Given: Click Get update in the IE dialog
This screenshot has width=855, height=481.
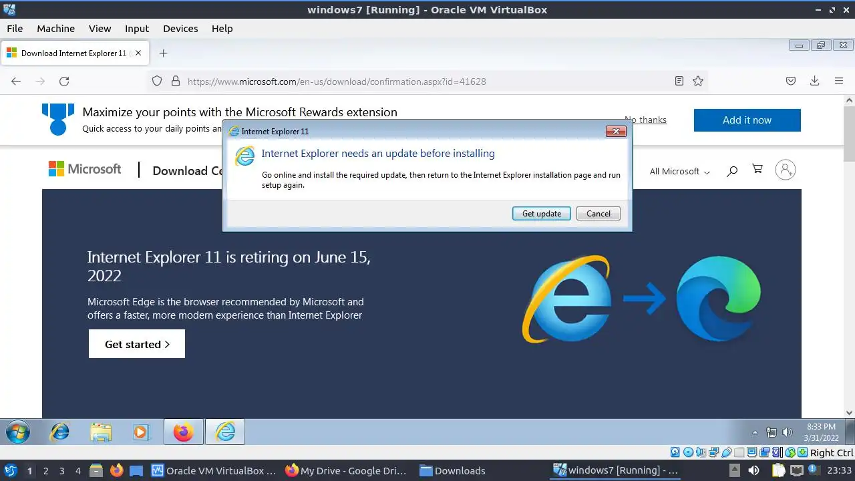Looking at the screenshot, I should pyautogui.click(x=542, y=214).
